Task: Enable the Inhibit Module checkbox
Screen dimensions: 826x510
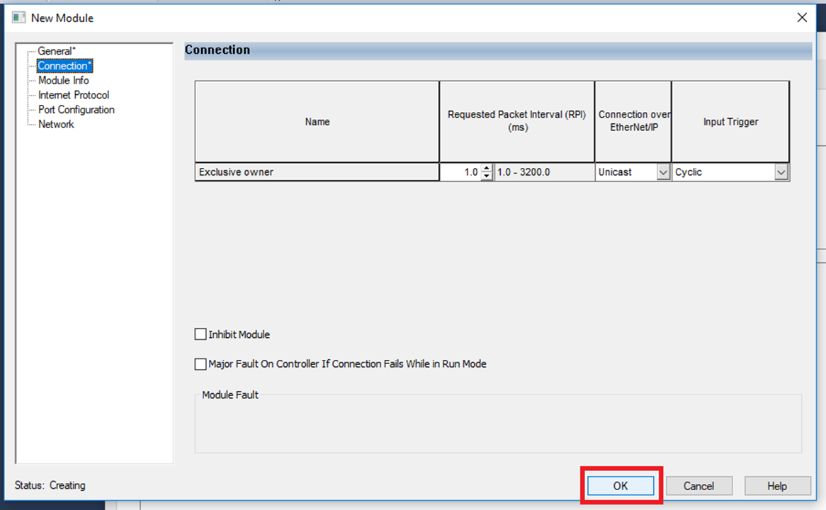Action: pos(200,334)
